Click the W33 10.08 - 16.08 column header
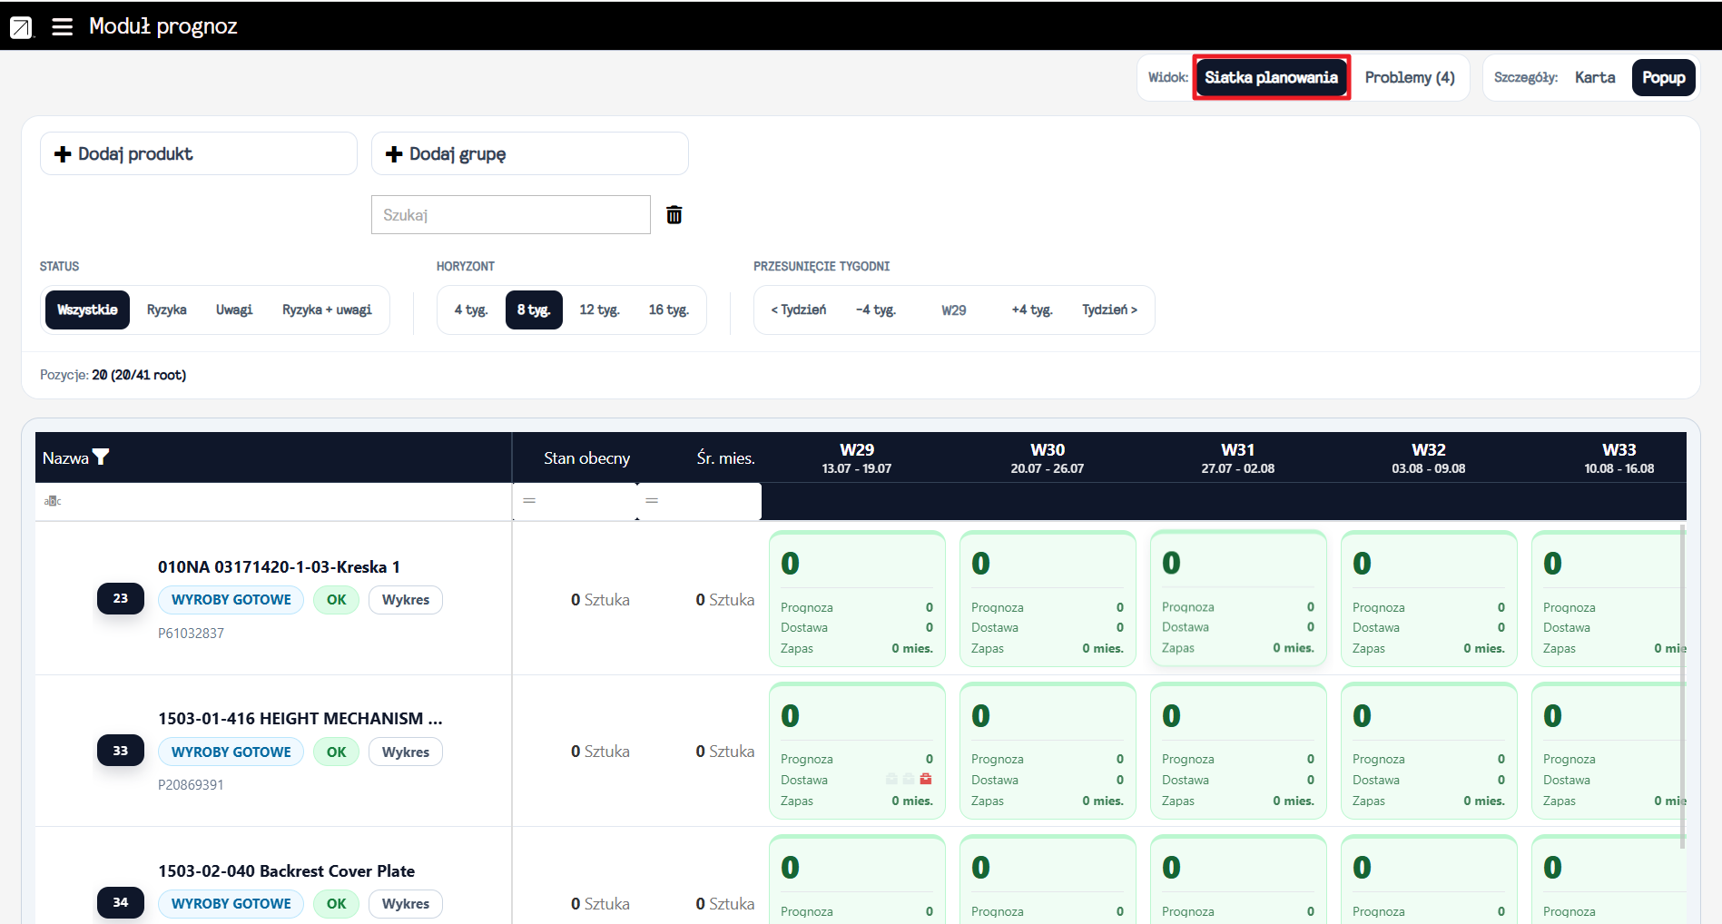Screen dimensions: 1722x924 (x=1619, y=458)
